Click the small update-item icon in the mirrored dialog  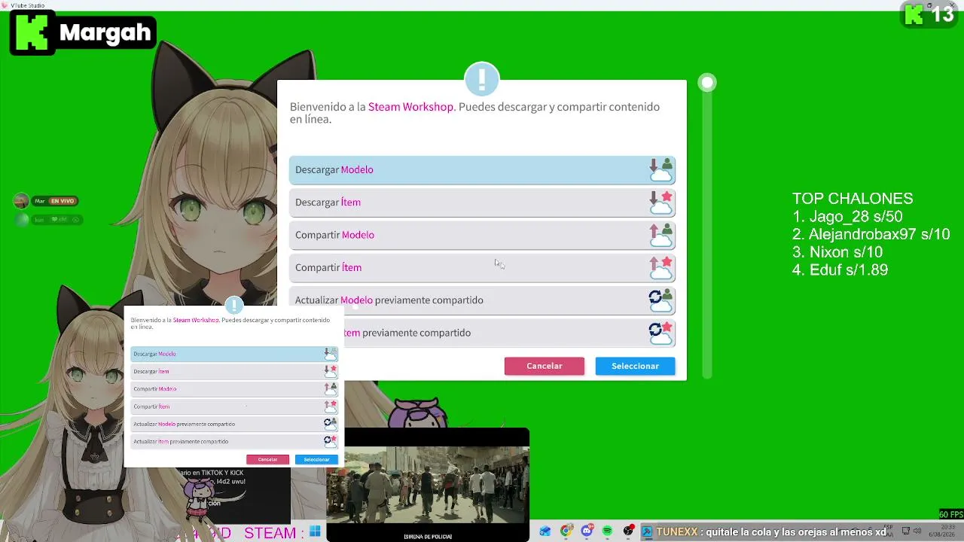pos(330,442)
